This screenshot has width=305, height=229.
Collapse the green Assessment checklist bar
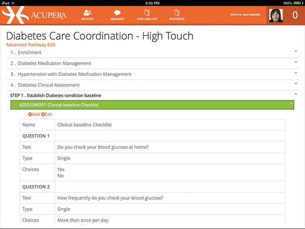pyautogui.click(x=291, y=104)
